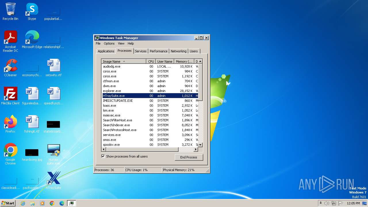Screen dimensions: 368x207
Task: Click the process list scroll up arrow
Action: point(200,61)
